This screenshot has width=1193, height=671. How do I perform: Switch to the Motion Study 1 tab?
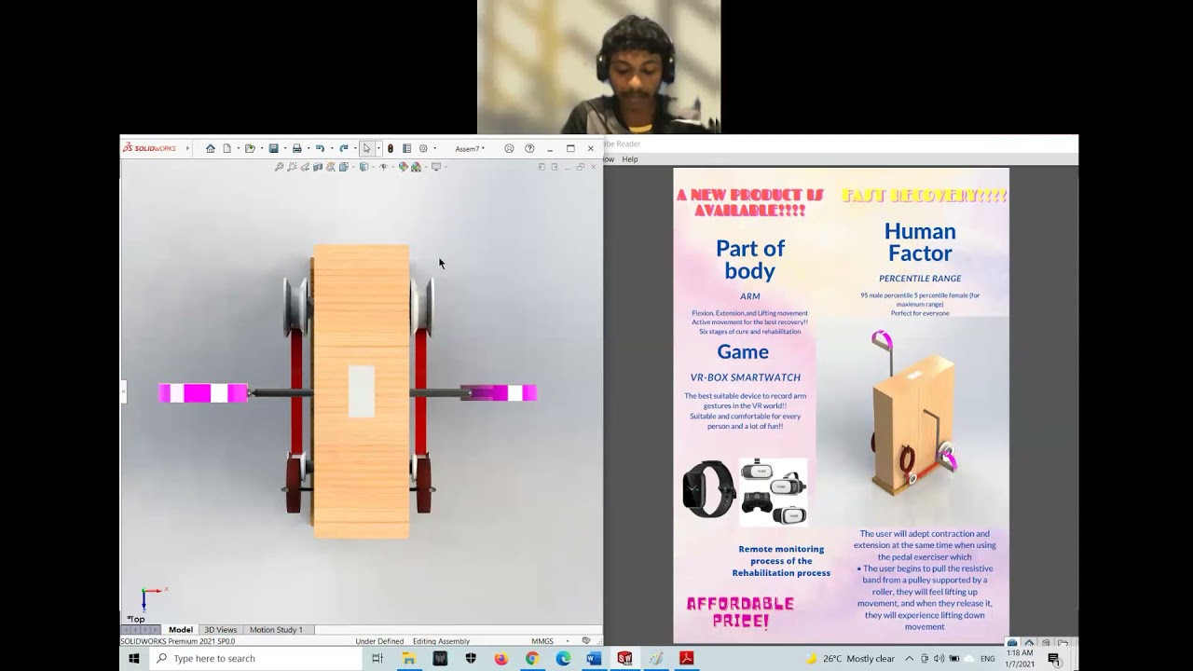point(276,630)
